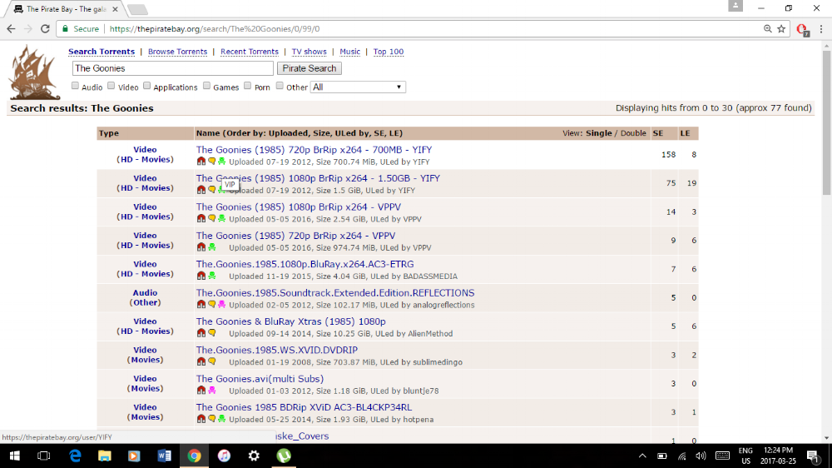This screenshot has height=468, width=832.
Task: Open The.Goonies.1985.WS.XVID.DVDRIP torrent link
Action: (x=277, y=350)
